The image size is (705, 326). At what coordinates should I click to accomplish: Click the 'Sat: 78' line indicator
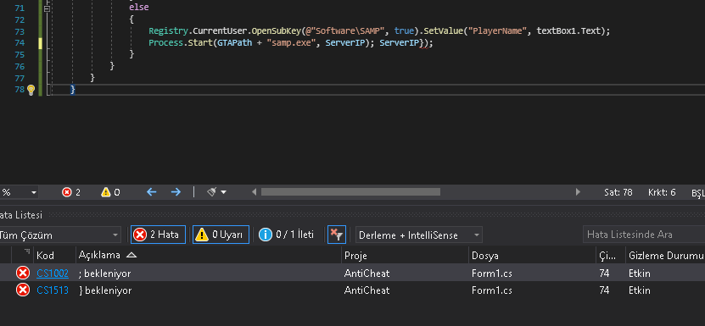(618, 193)
